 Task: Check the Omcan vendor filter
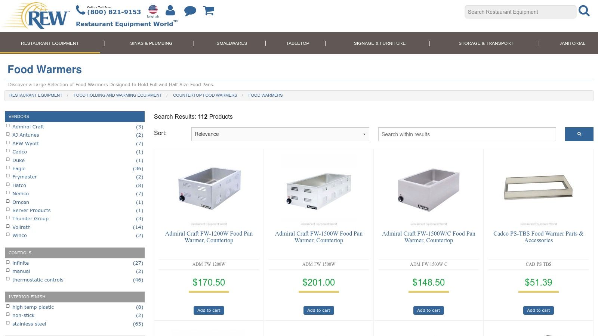[x=8, y=201]
